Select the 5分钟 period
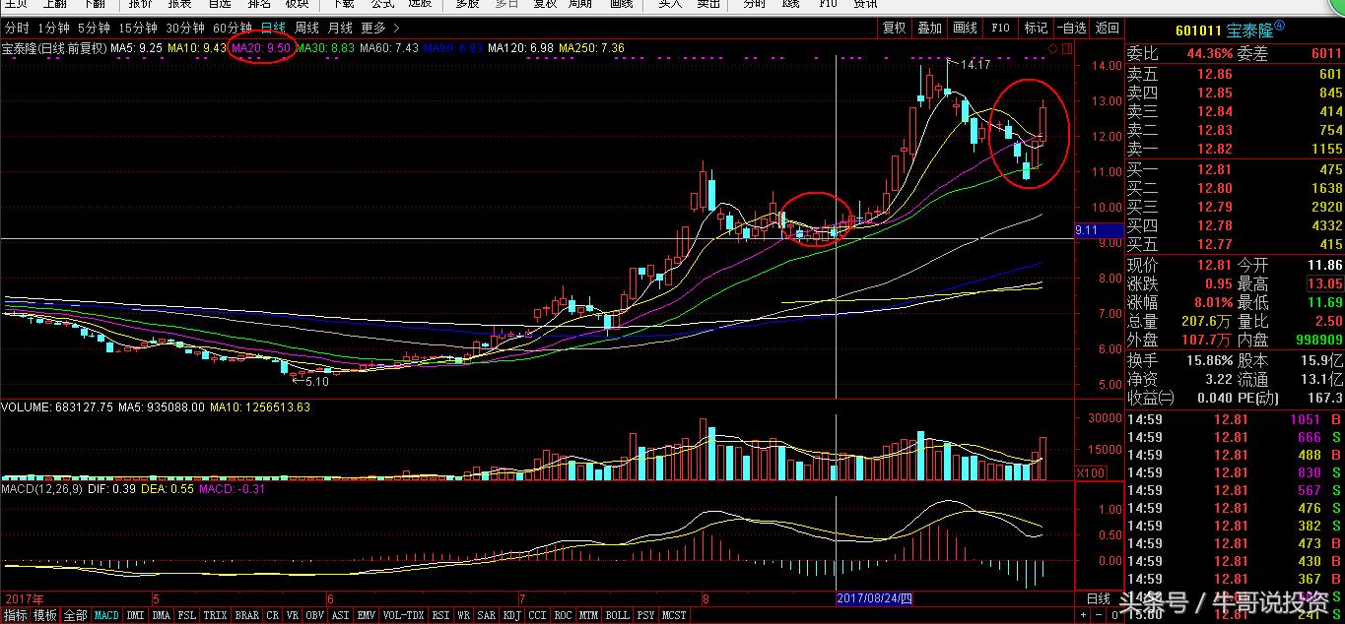Image resolution: width=1345 pixels, height=624 pixels. point(94,28)
